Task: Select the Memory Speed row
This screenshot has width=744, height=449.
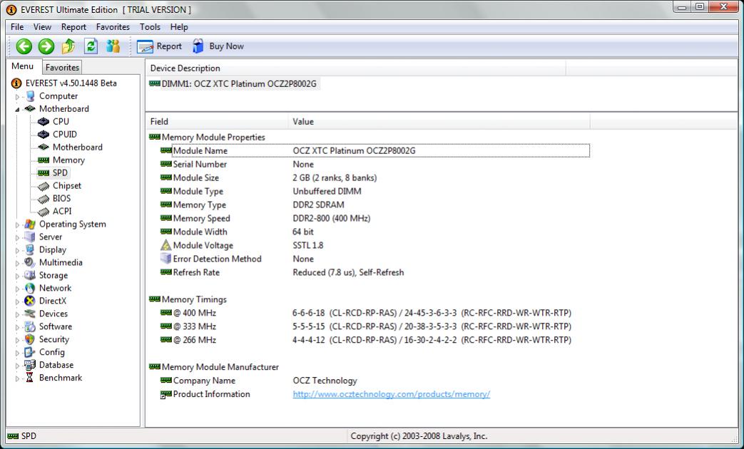Action: coord(374,218)
